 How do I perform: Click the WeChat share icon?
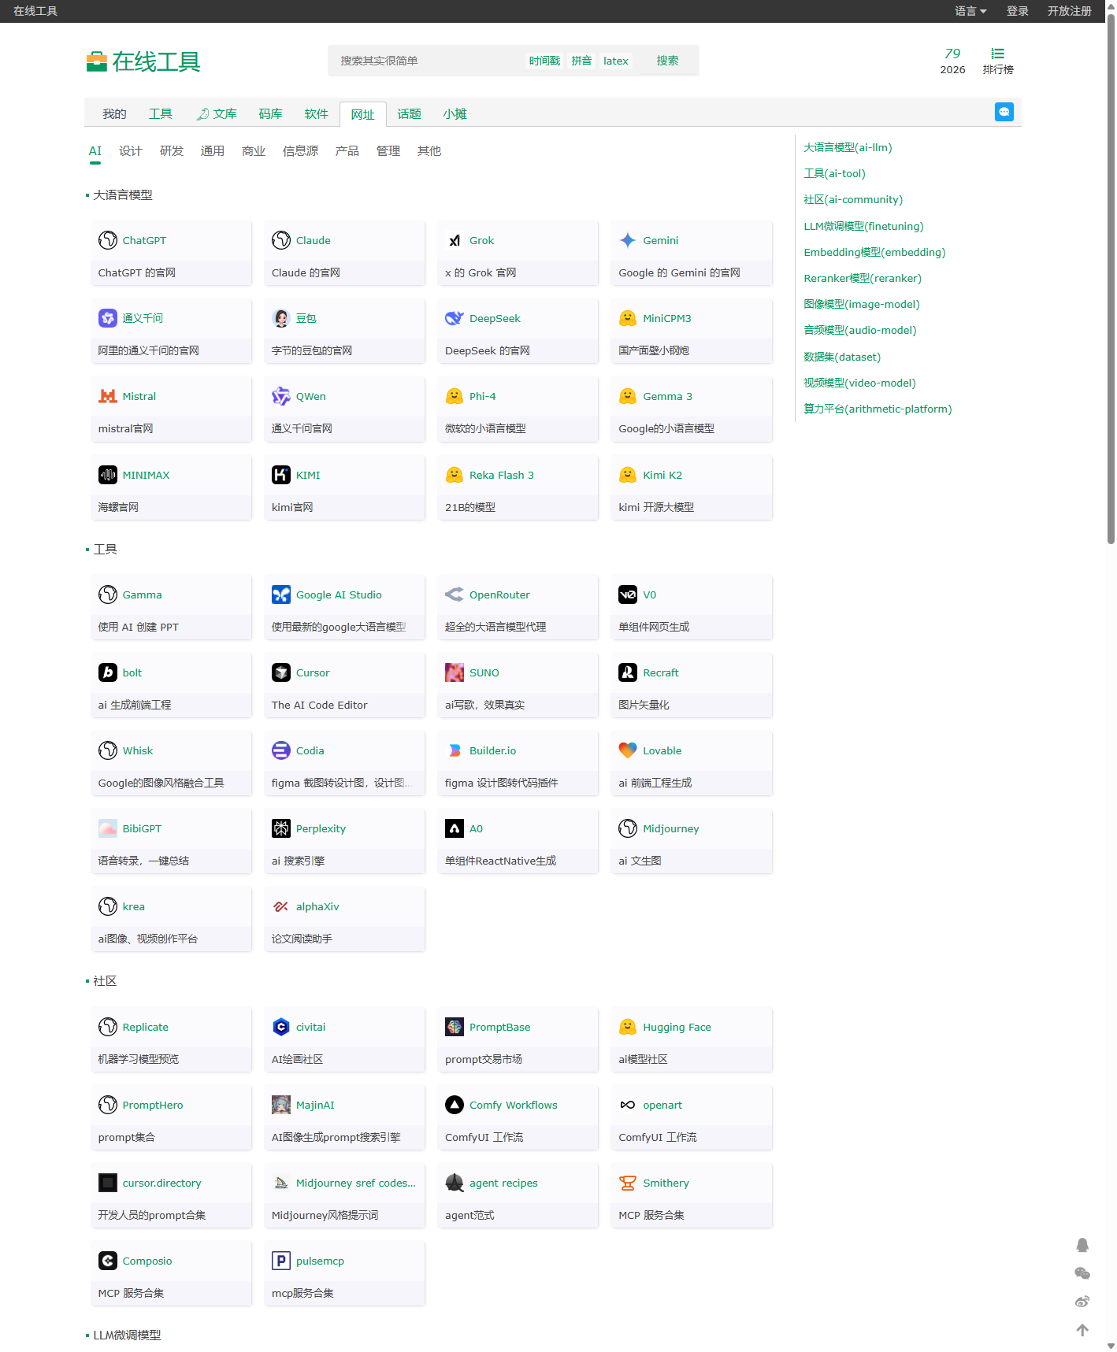pyautogui.click(x=1082, y=1273)
